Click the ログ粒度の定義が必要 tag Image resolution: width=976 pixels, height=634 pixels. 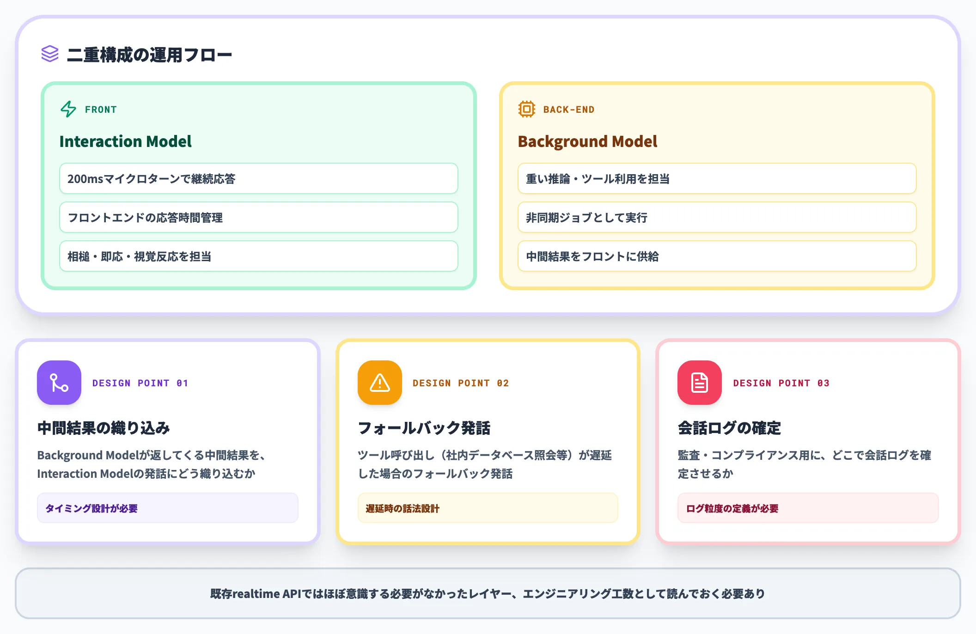tap(808, 508)
